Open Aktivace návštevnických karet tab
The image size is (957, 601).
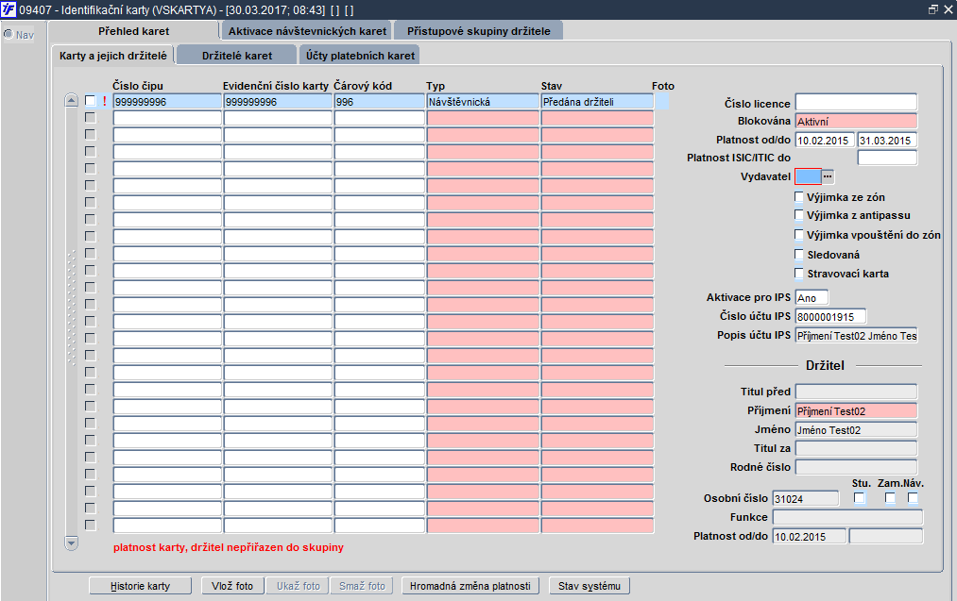click(307, 31)
